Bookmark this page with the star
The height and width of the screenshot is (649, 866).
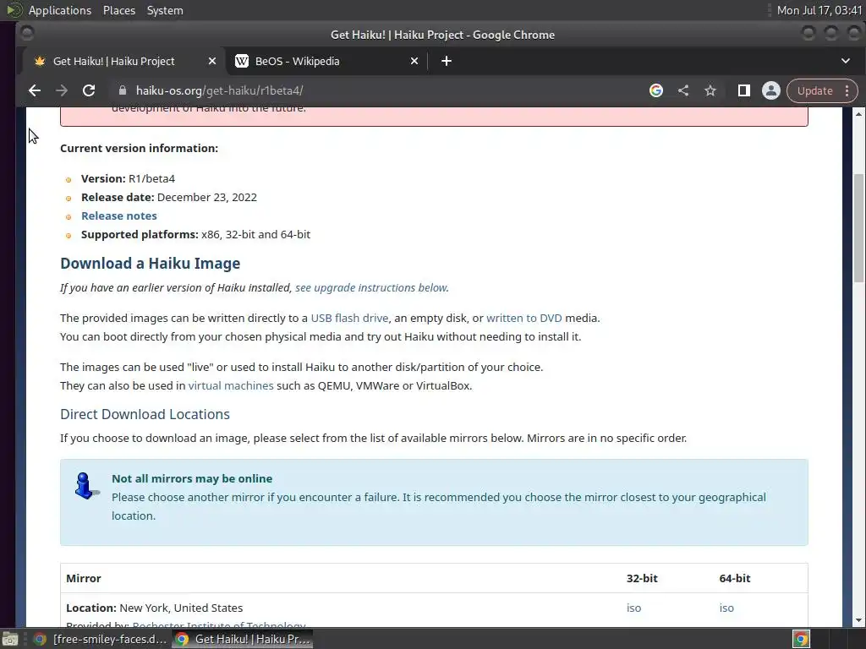click(x=710, y=90)
